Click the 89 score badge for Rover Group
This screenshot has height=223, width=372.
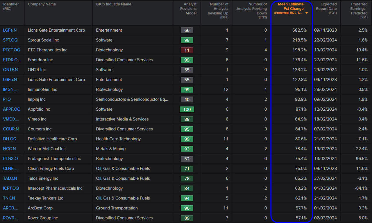(x=187, y=218)
